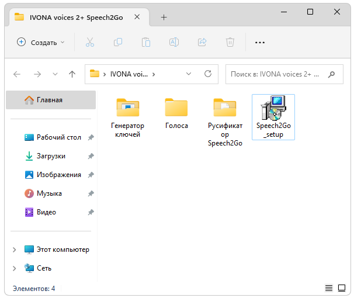
Task: Maximize the Explorer window
Action: click(x=310, y=12)
